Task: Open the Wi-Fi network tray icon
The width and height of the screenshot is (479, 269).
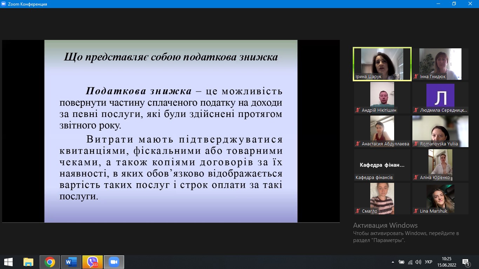Action: pos(410,262)
